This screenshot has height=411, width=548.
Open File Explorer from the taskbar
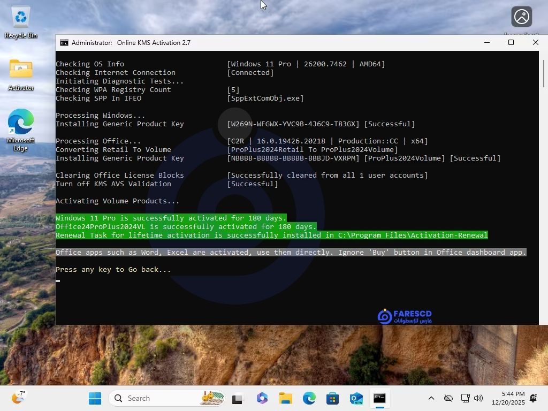pos(285,399)
